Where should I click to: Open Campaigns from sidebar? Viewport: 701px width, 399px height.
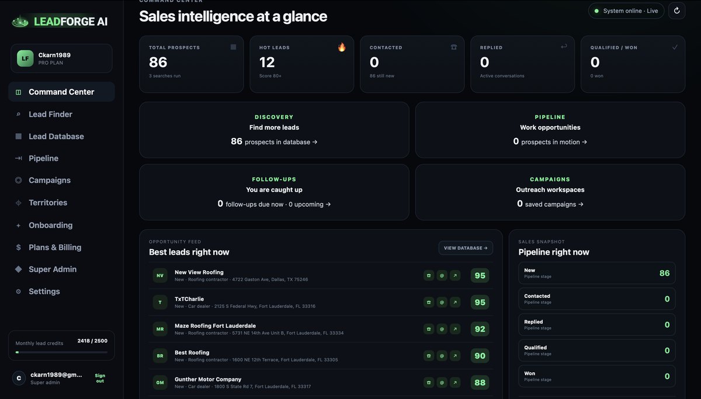[61, 181]
